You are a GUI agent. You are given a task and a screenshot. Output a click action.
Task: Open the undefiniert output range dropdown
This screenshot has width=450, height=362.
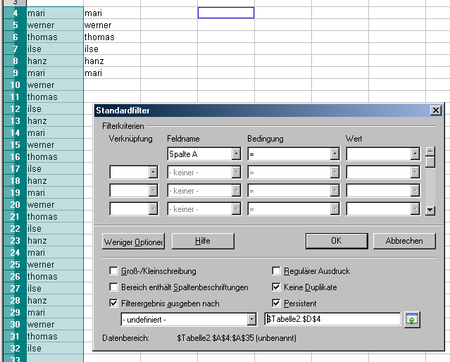[251, 320]
